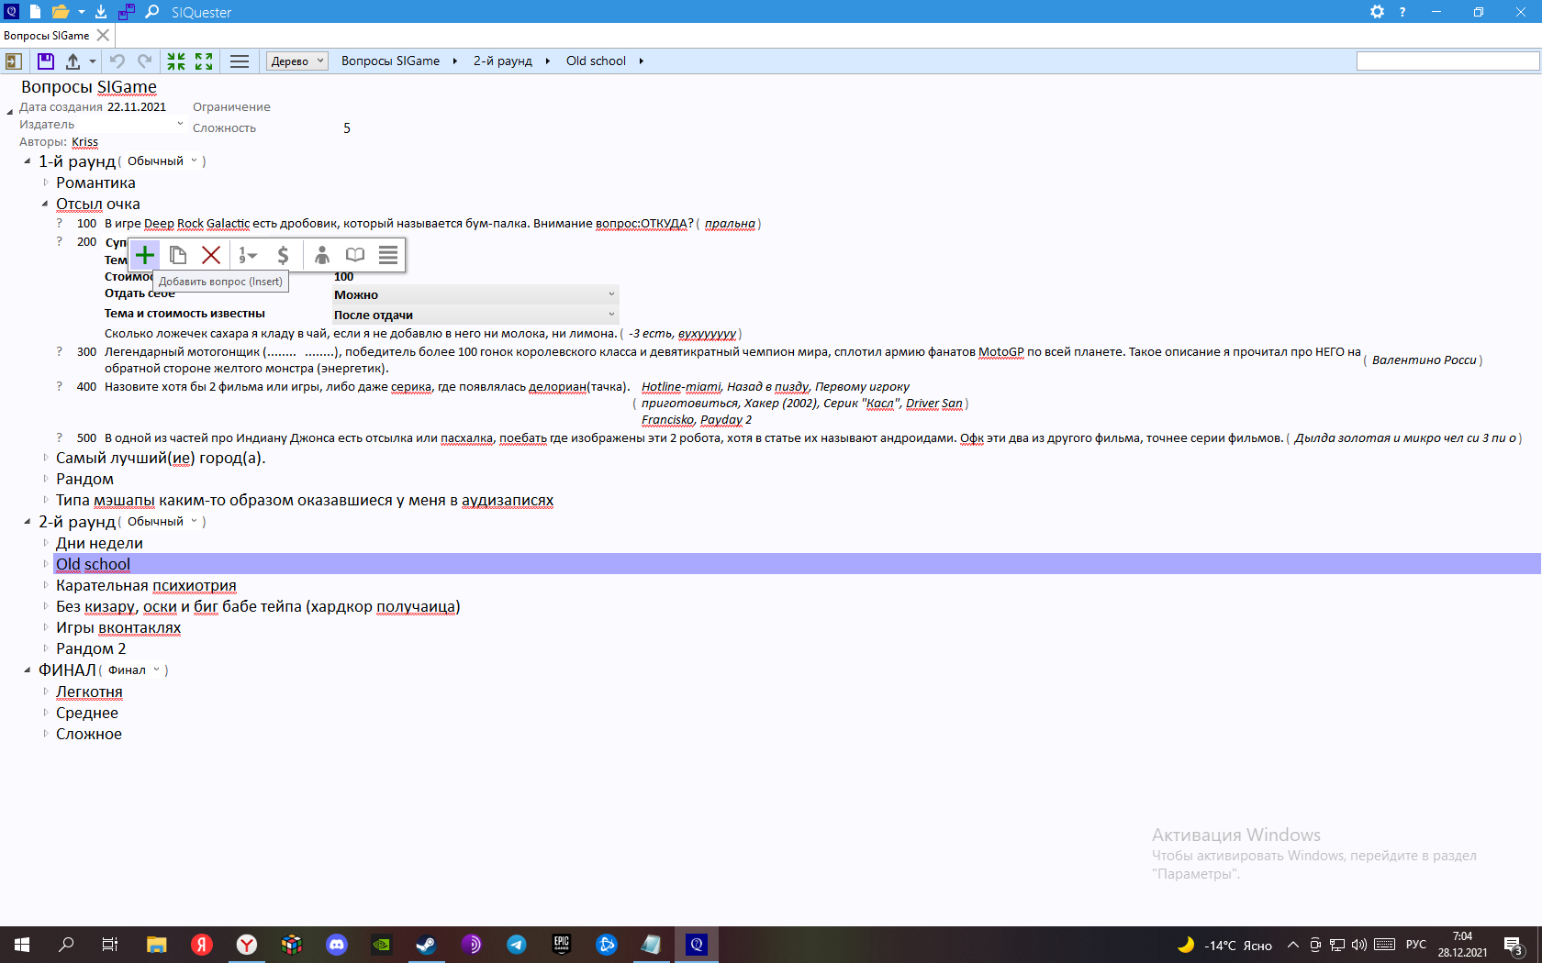
Task: Open the settings gear icon
Action: (x=1377, y=12)
